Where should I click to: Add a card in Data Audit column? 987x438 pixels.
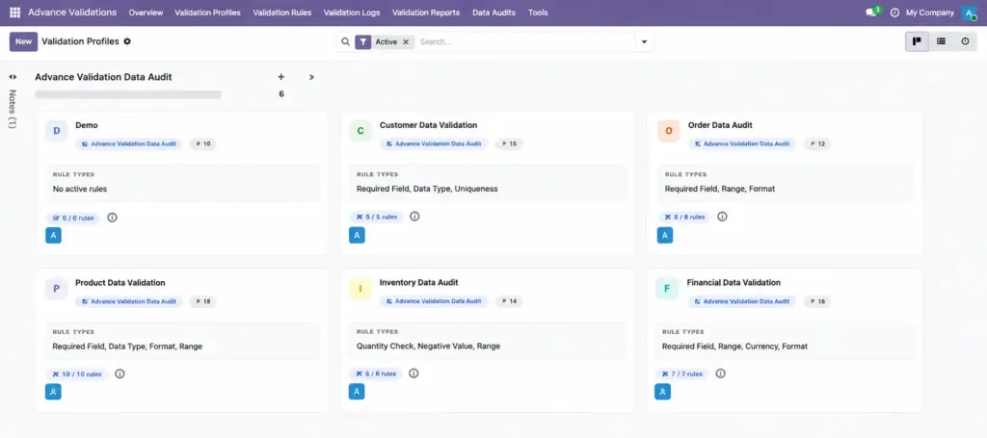pos(281,77)
